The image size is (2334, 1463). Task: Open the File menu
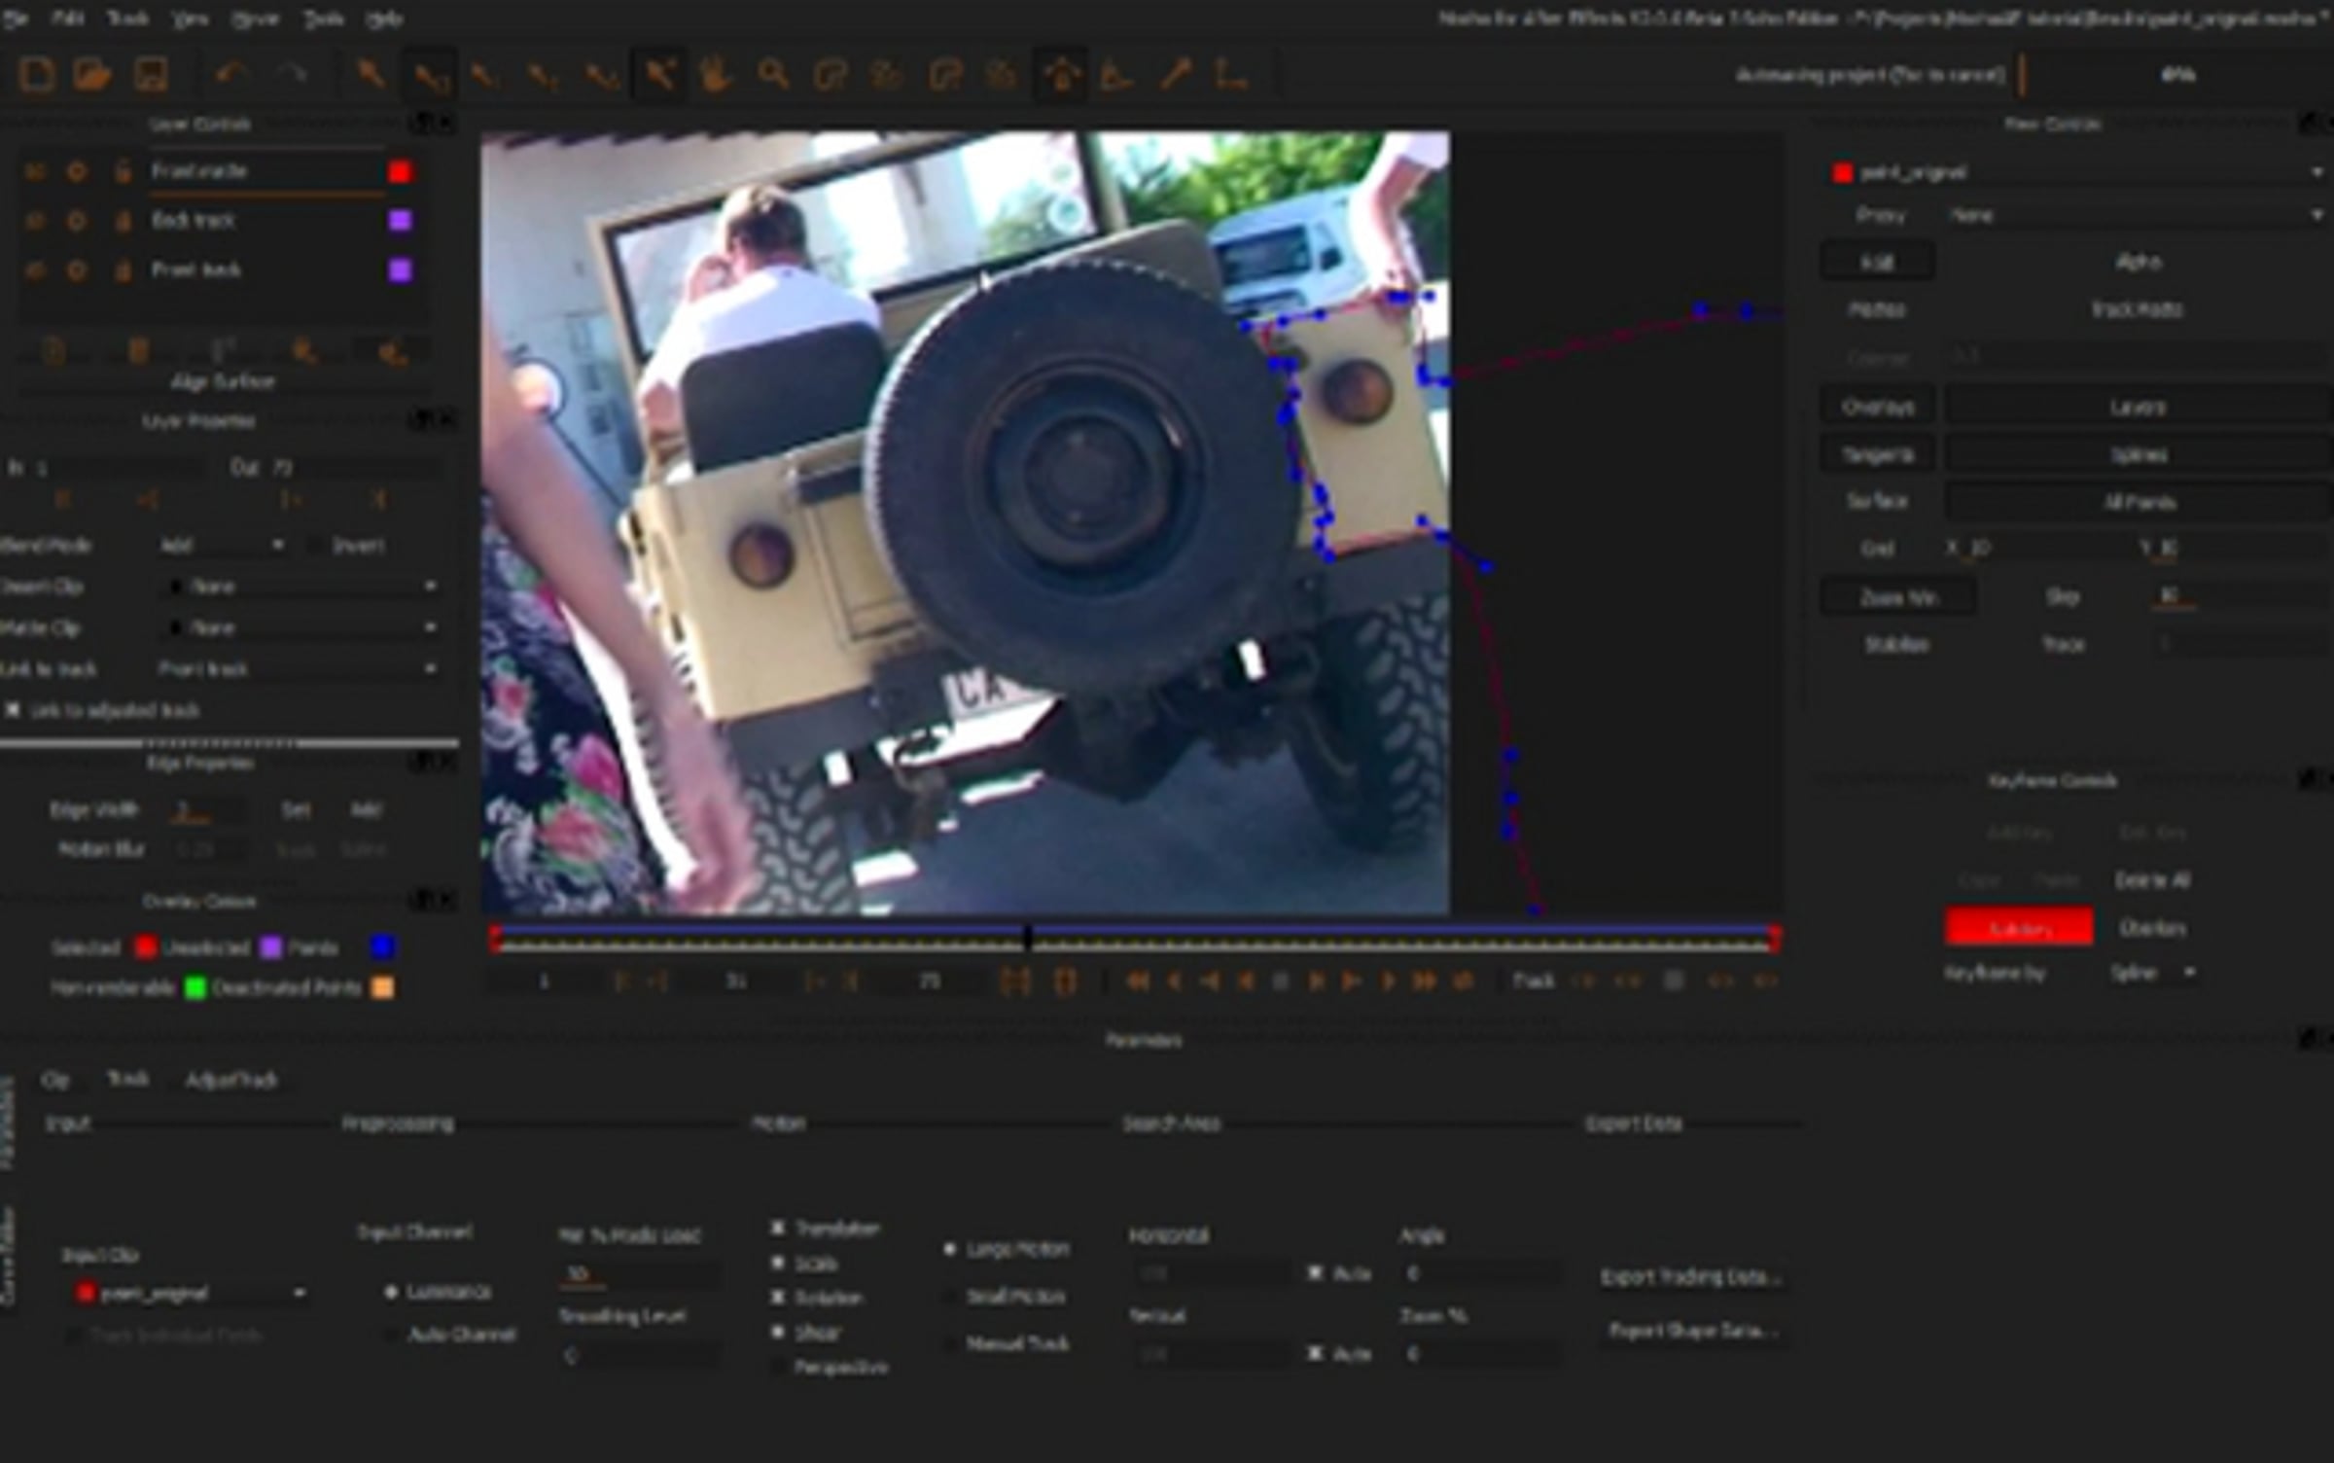point(15,18)
